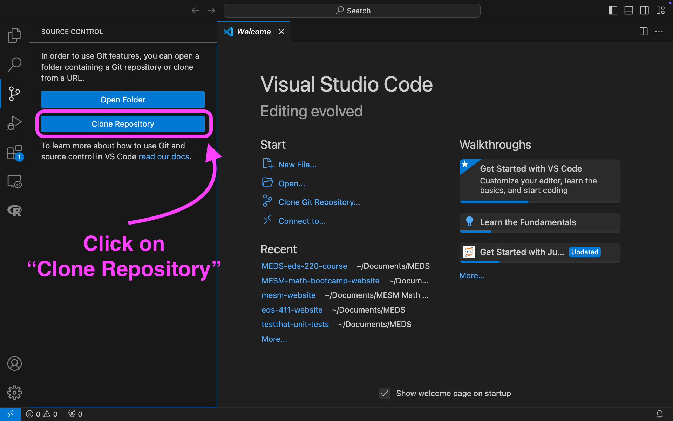673x421 pixels.
Task: Open the editor More Actions ellipsis menu
Action: coord(659,32)
